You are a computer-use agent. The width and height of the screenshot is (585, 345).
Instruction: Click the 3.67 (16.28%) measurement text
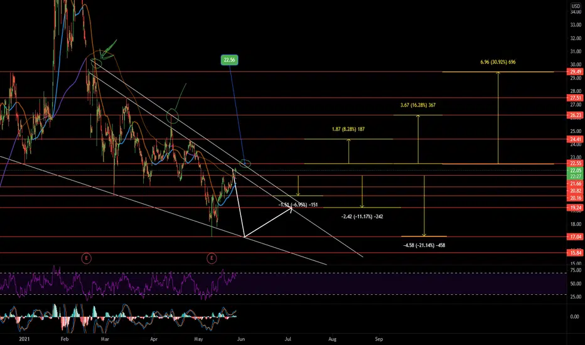pyautogui.click(x=418, y=105)
